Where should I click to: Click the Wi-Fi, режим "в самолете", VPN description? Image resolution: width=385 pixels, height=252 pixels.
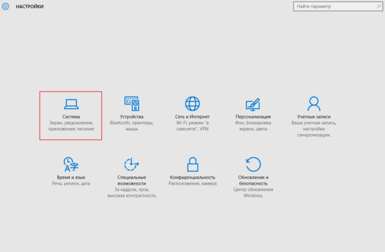(193, 126)
